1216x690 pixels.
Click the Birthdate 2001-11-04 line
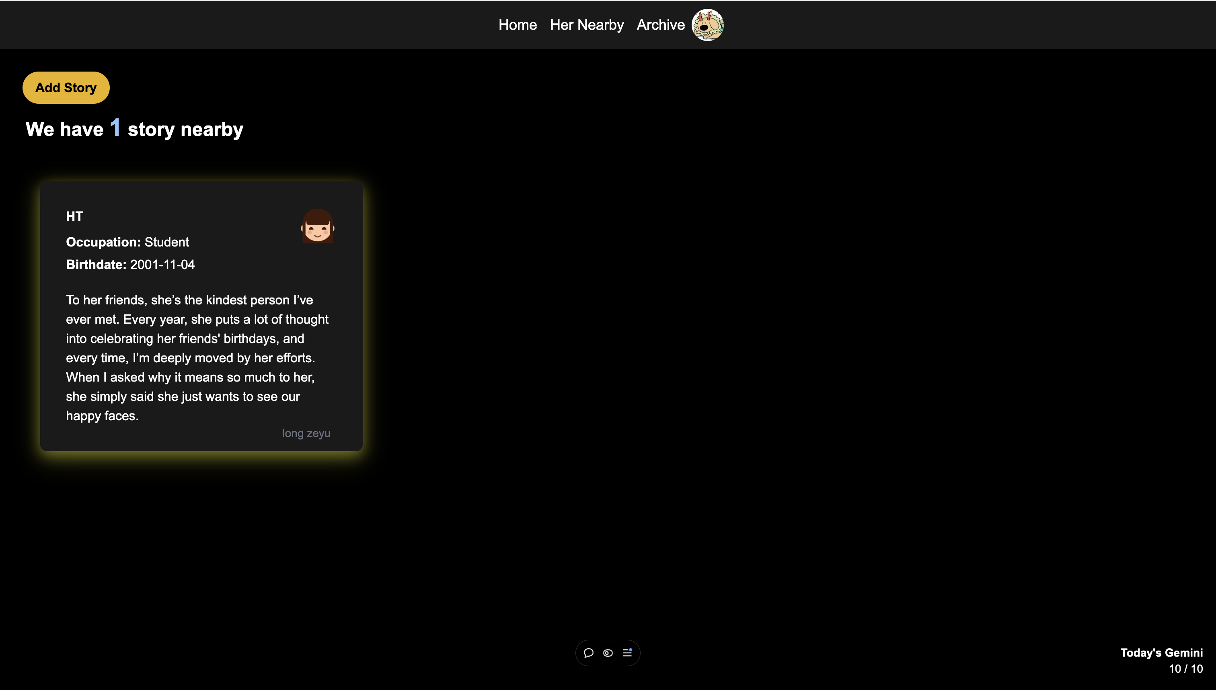coord(130,265)
